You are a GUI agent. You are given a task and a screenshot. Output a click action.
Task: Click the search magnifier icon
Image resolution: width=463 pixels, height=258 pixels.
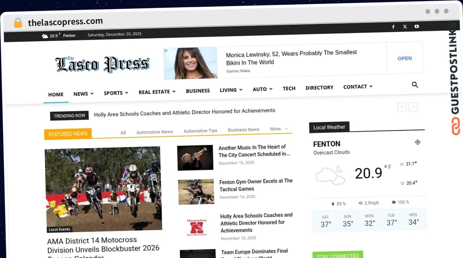415,85
